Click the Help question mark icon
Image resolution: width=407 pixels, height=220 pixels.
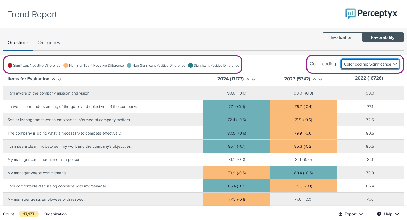pos(379,214)
